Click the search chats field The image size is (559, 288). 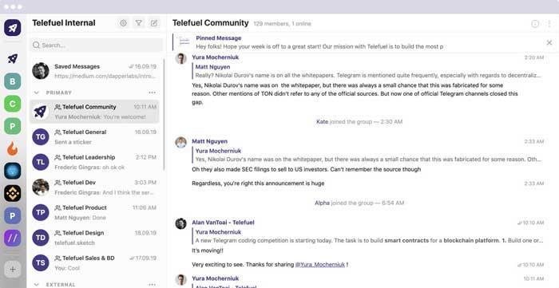pos(97,45)
